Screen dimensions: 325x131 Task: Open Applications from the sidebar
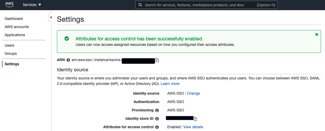pos(15,35)
